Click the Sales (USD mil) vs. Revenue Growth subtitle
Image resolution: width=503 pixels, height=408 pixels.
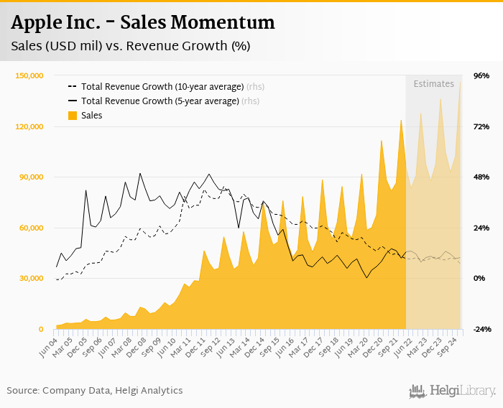(131, 46)
